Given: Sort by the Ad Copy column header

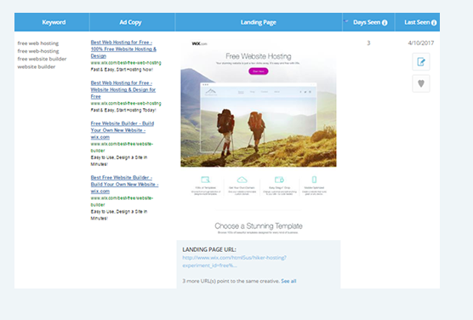Looking at the screenshot, I should pyautogui.click(x=130, y=22).
